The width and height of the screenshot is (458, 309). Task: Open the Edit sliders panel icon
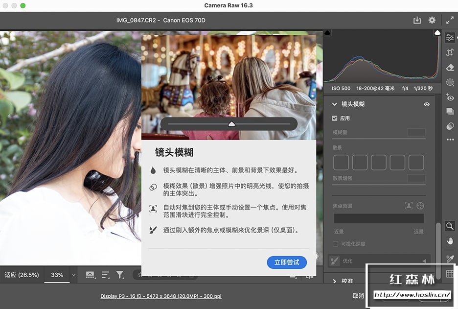coord(450,38)
